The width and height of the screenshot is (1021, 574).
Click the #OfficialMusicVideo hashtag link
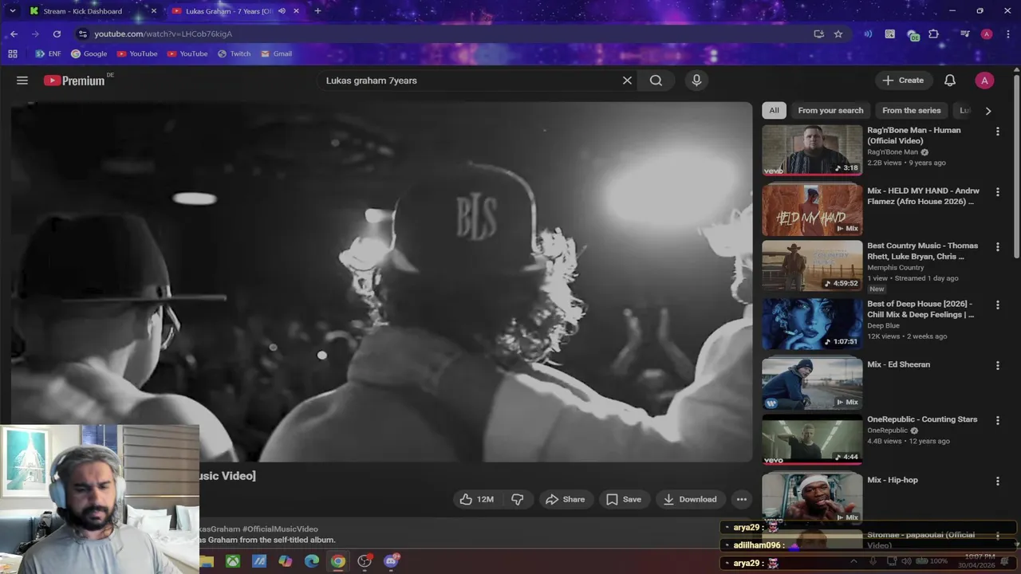(x=280, y=529)
